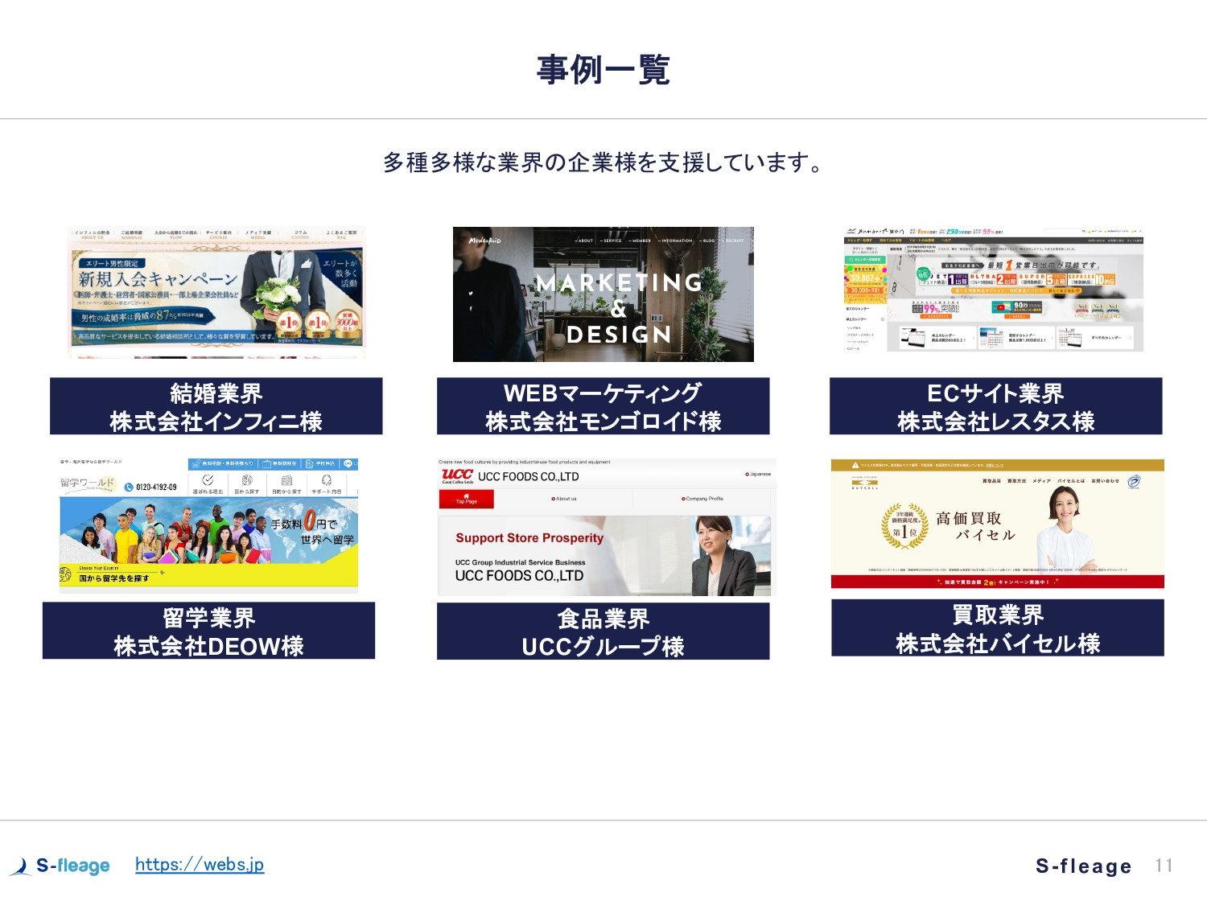Click the Facebook icon on the Mongoloid header
This screenshot has height=905, width=1207.
(470, 309)
